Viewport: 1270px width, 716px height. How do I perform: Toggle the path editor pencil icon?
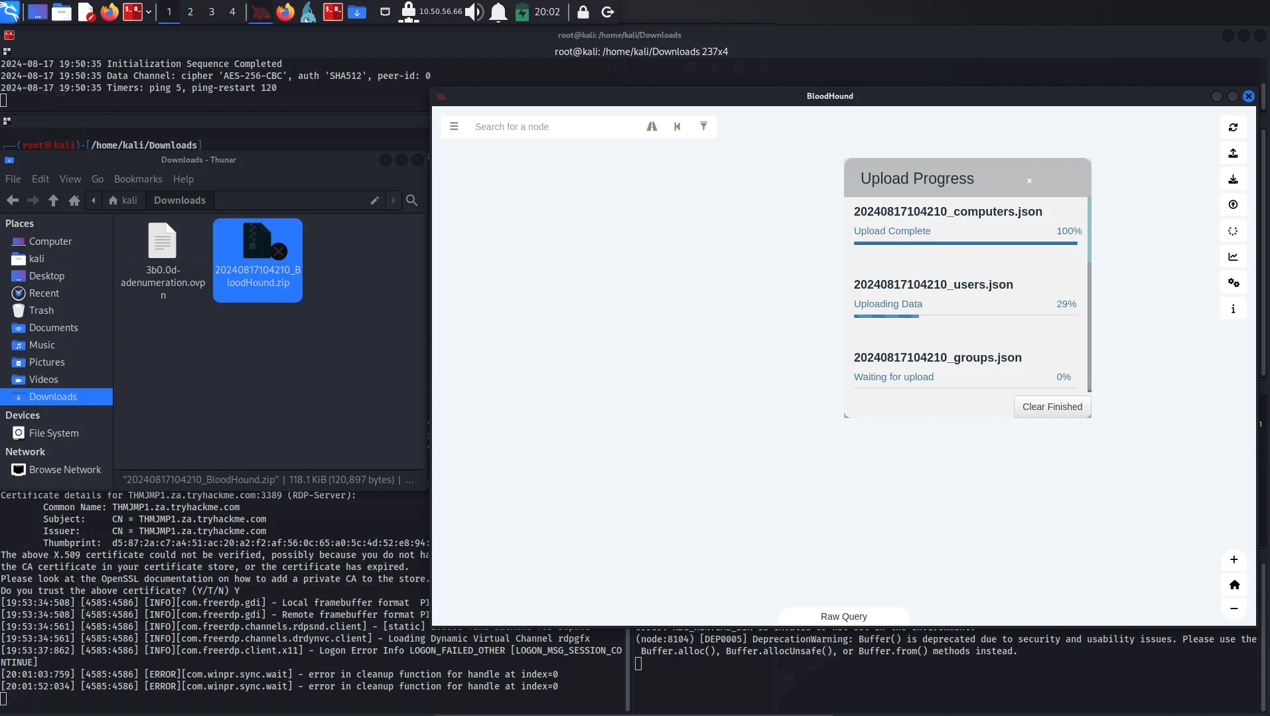click(x=375, y=200)
